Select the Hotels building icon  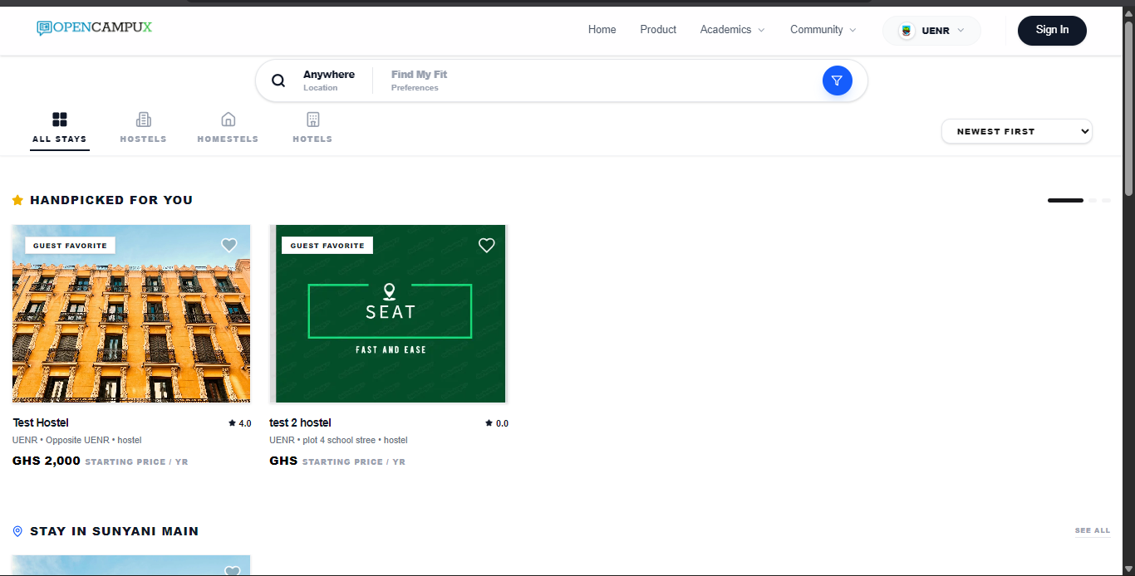(312, 120)
